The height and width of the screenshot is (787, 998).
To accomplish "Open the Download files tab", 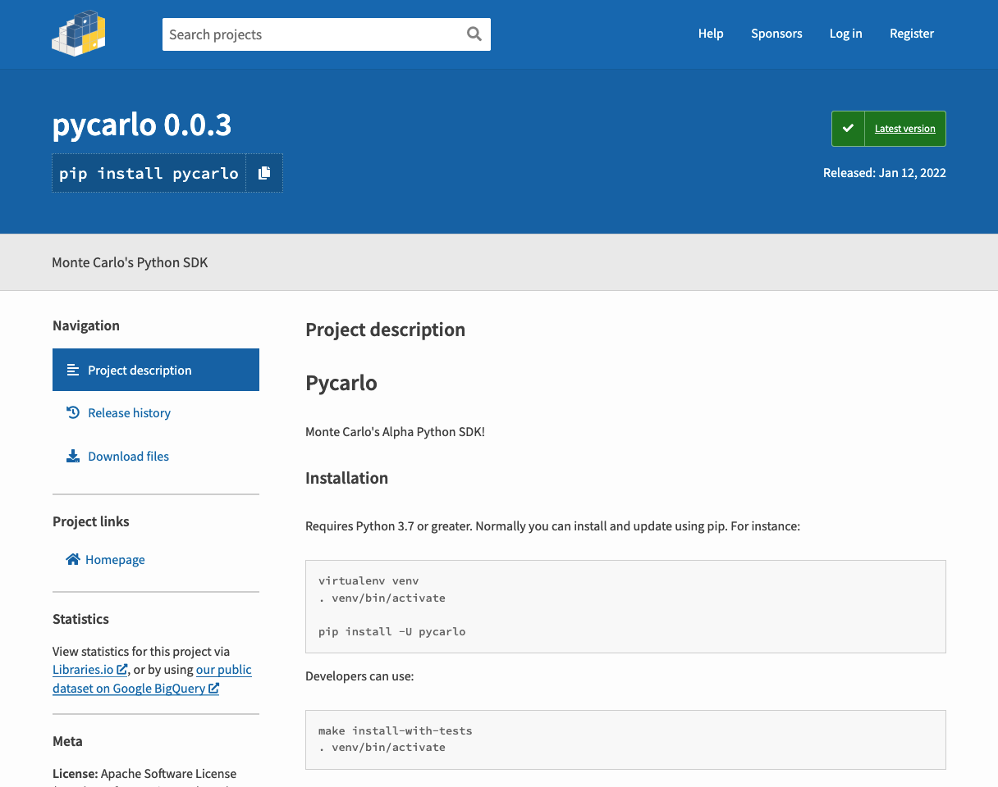I will tap(156, 456).
